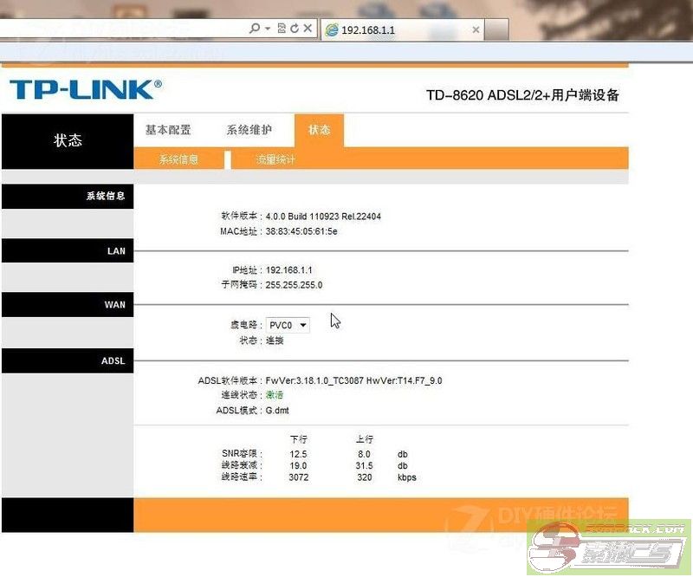This screenshot has height=577, width=693.
Task: Click the 系统信息 sidebar section header
Action: tap(68, 197)
